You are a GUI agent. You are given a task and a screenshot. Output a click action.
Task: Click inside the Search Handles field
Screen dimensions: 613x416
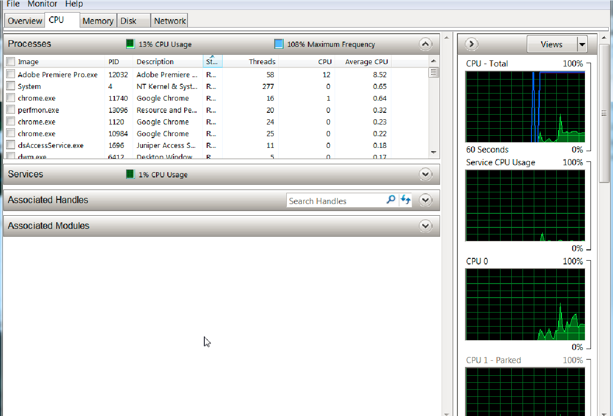tap(336, 200)
